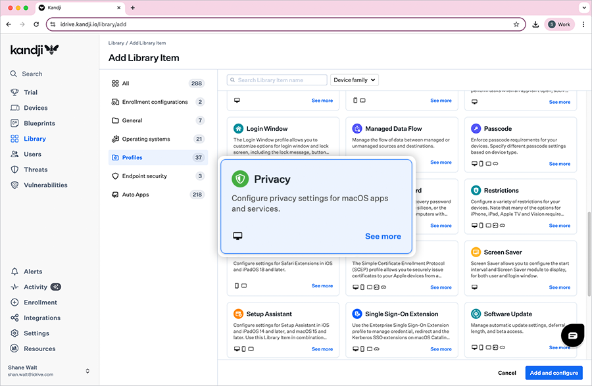Switch to the Endpoint security category

pos(144,176)
